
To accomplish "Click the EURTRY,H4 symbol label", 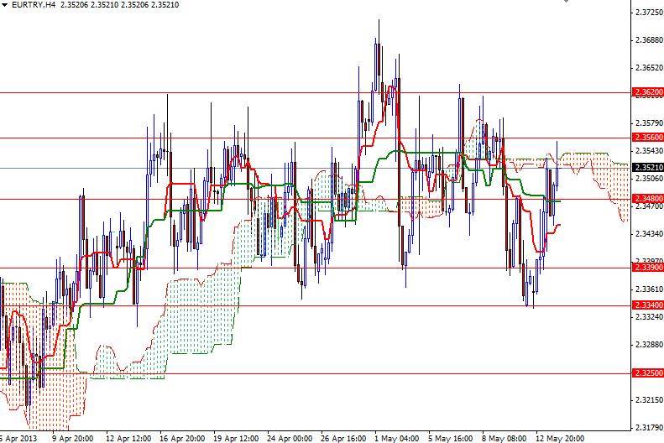I will click(x=34, y=5).
